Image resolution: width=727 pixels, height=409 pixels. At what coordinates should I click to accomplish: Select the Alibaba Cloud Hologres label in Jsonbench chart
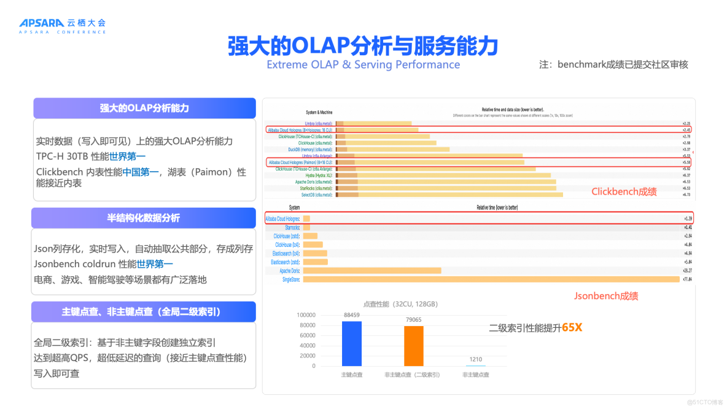point(282,219)
